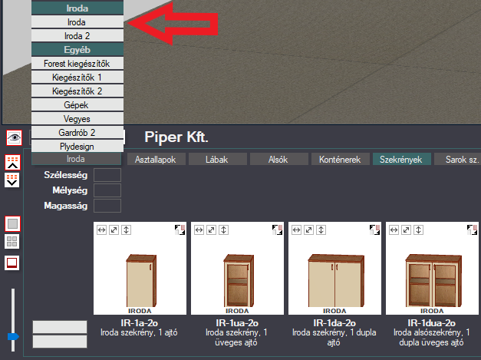Click the scroll down rows icon
Viewport: 481px width, 360px height.
coord(12,180)
